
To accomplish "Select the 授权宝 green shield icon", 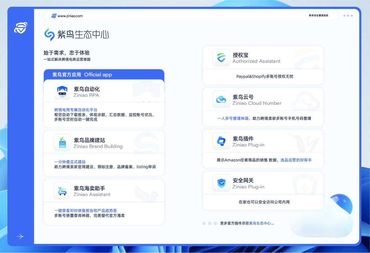I will [x=221, y=58].
